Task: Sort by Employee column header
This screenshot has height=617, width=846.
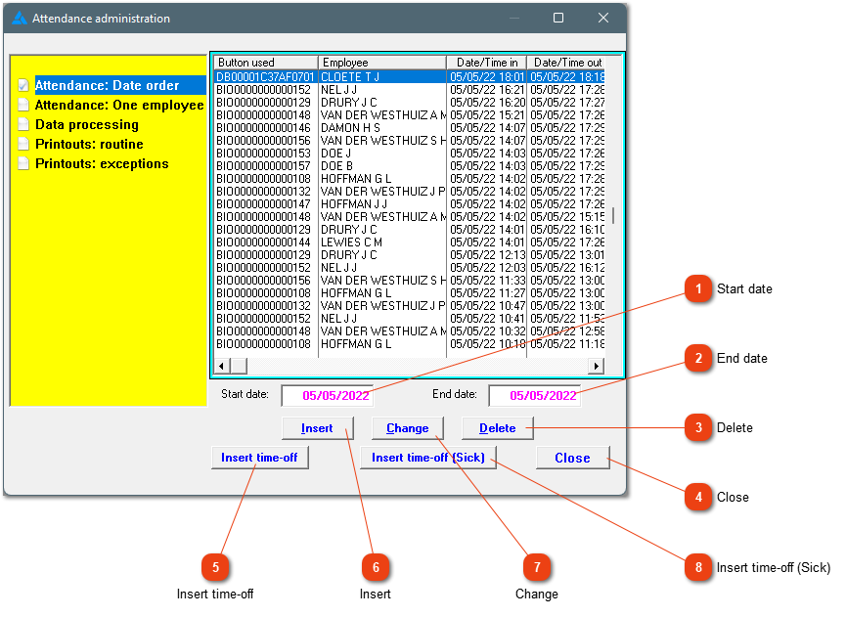Action: (382, 63)
